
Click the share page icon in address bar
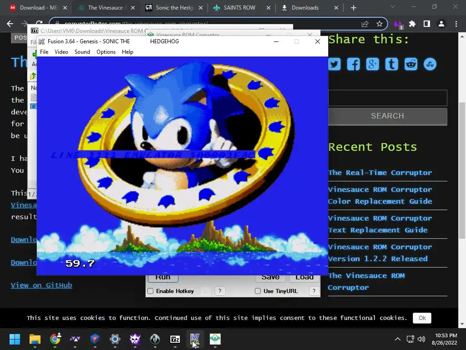[365, 24]
